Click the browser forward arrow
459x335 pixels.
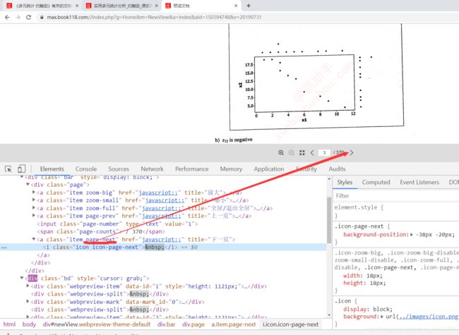tap(18, 17)
